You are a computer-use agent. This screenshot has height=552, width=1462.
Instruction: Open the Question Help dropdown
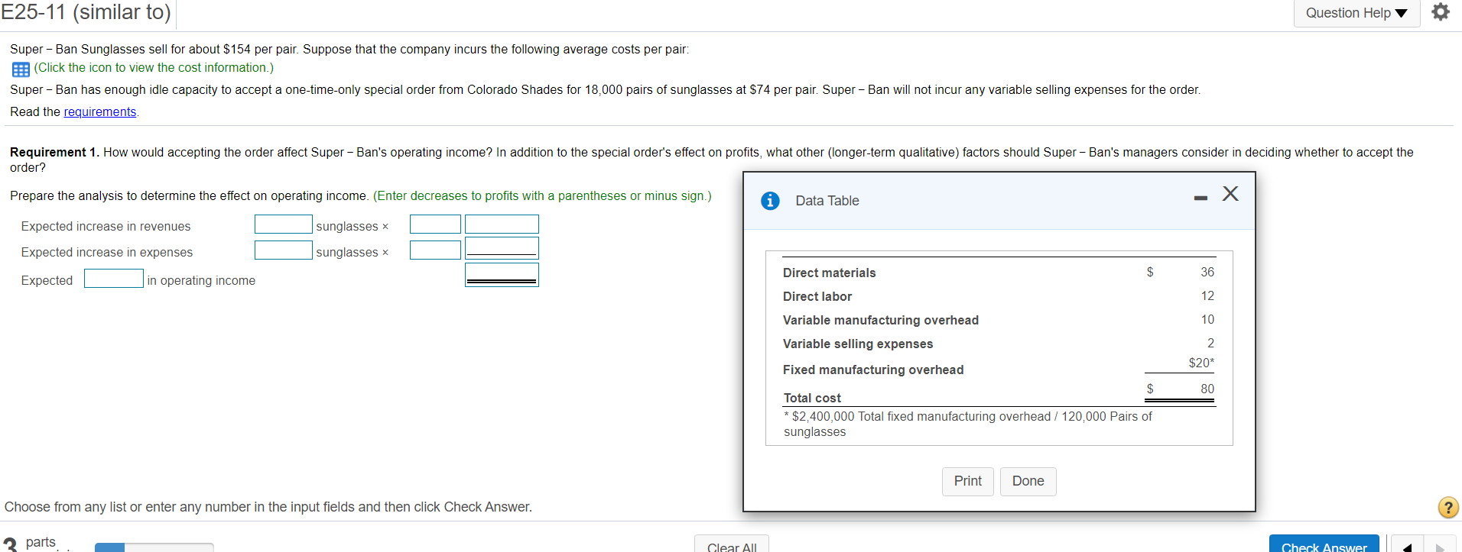(1356, 13)
